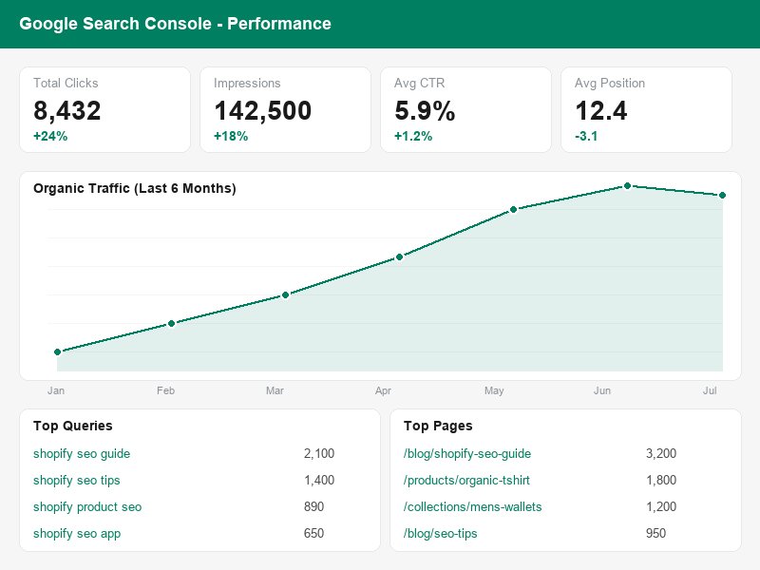760x570 pixels.
Task: Open the /blog/shopify-seo-guide page link
Action: (x=467, y=454)
